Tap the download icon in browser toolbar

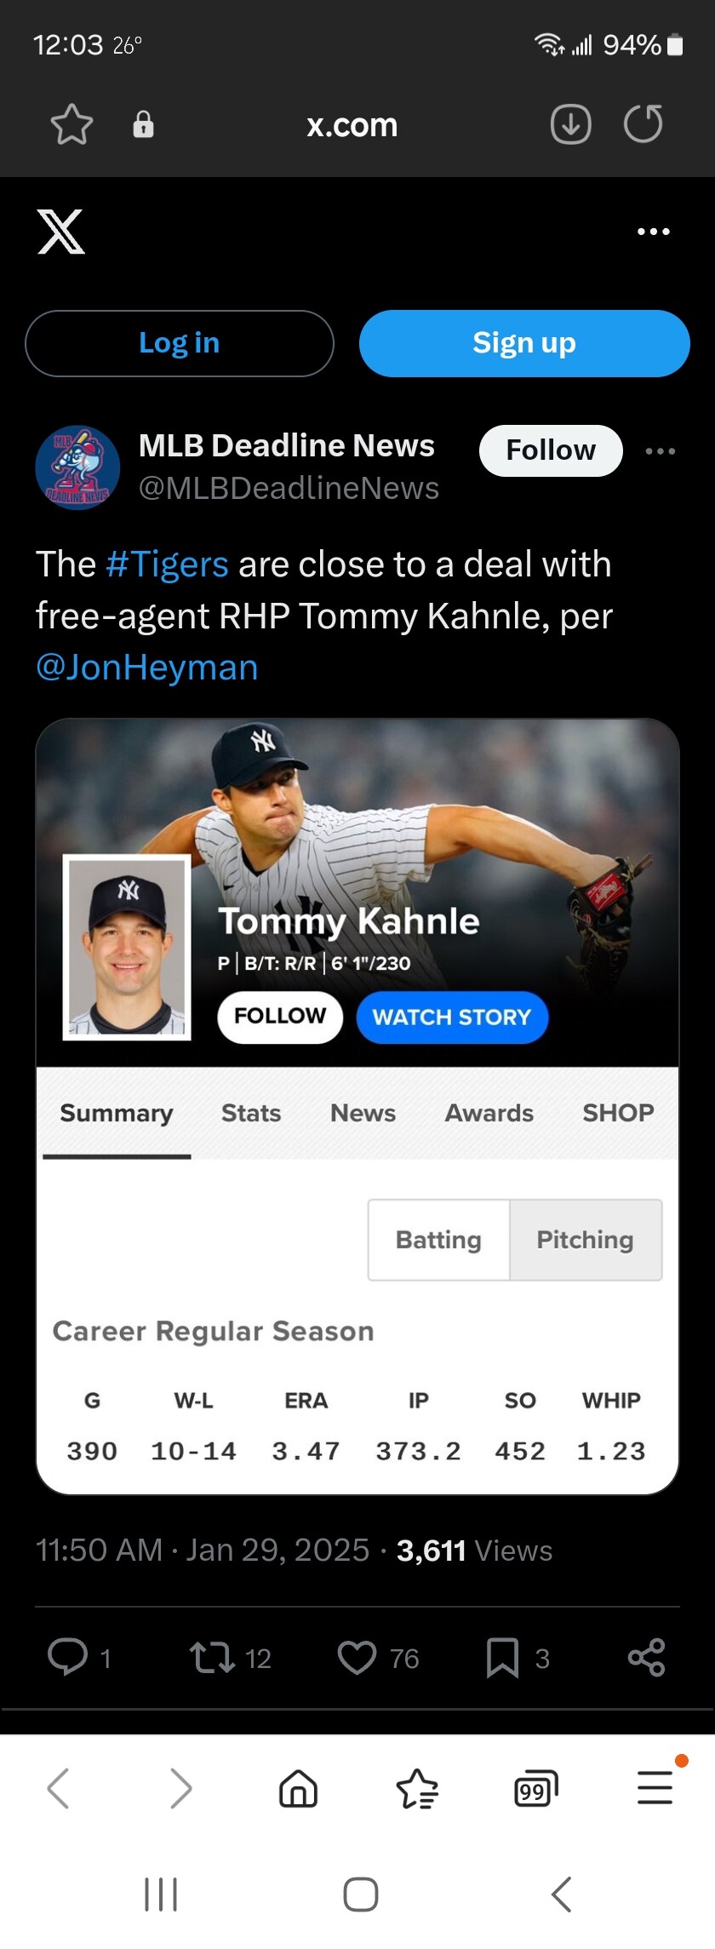click(570, 125)
